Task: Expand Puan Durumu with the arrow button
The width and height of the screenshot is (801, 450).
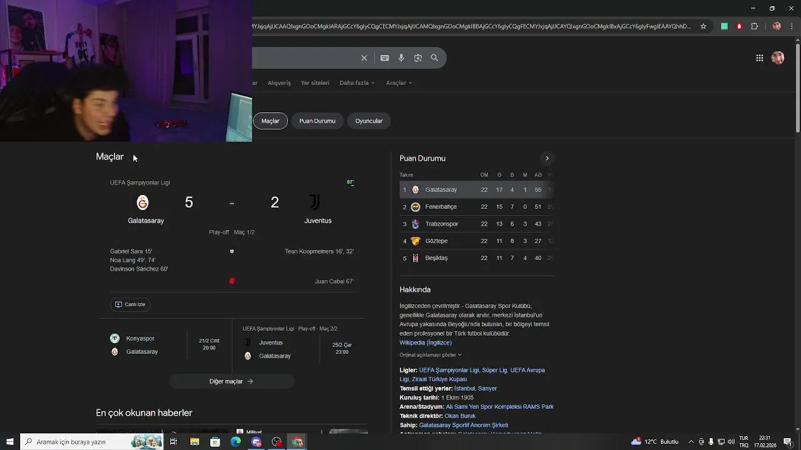Action: coord(547,158)
